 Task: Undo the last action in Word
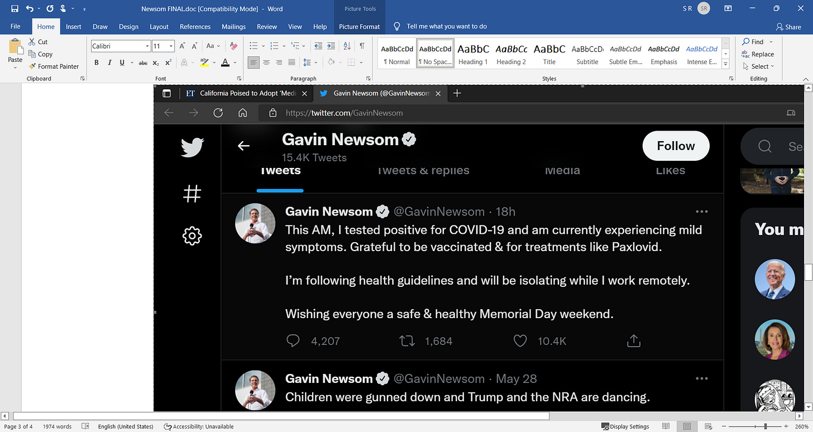[30, 9]
